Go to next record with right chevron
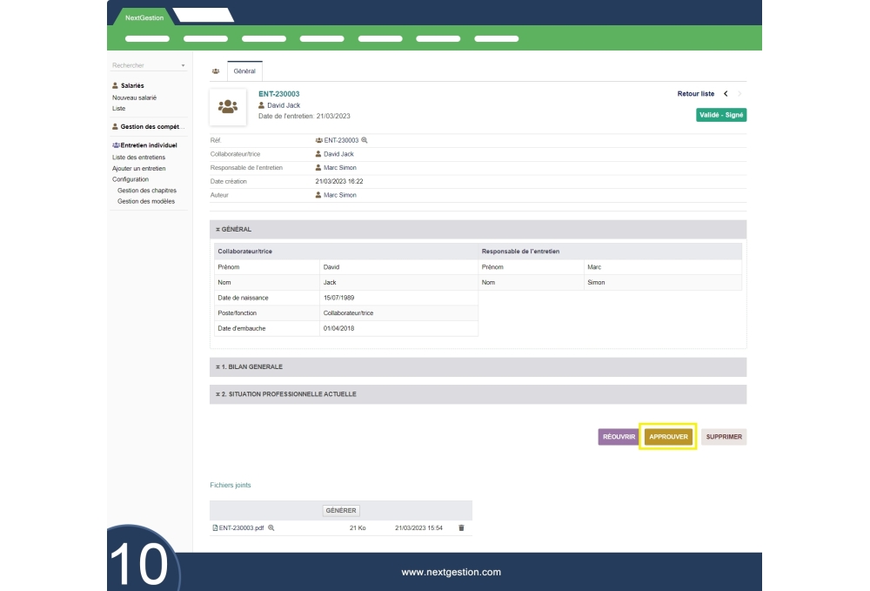Image resolution: width=870 pixels, height=591 pixels. coord(740,94)
